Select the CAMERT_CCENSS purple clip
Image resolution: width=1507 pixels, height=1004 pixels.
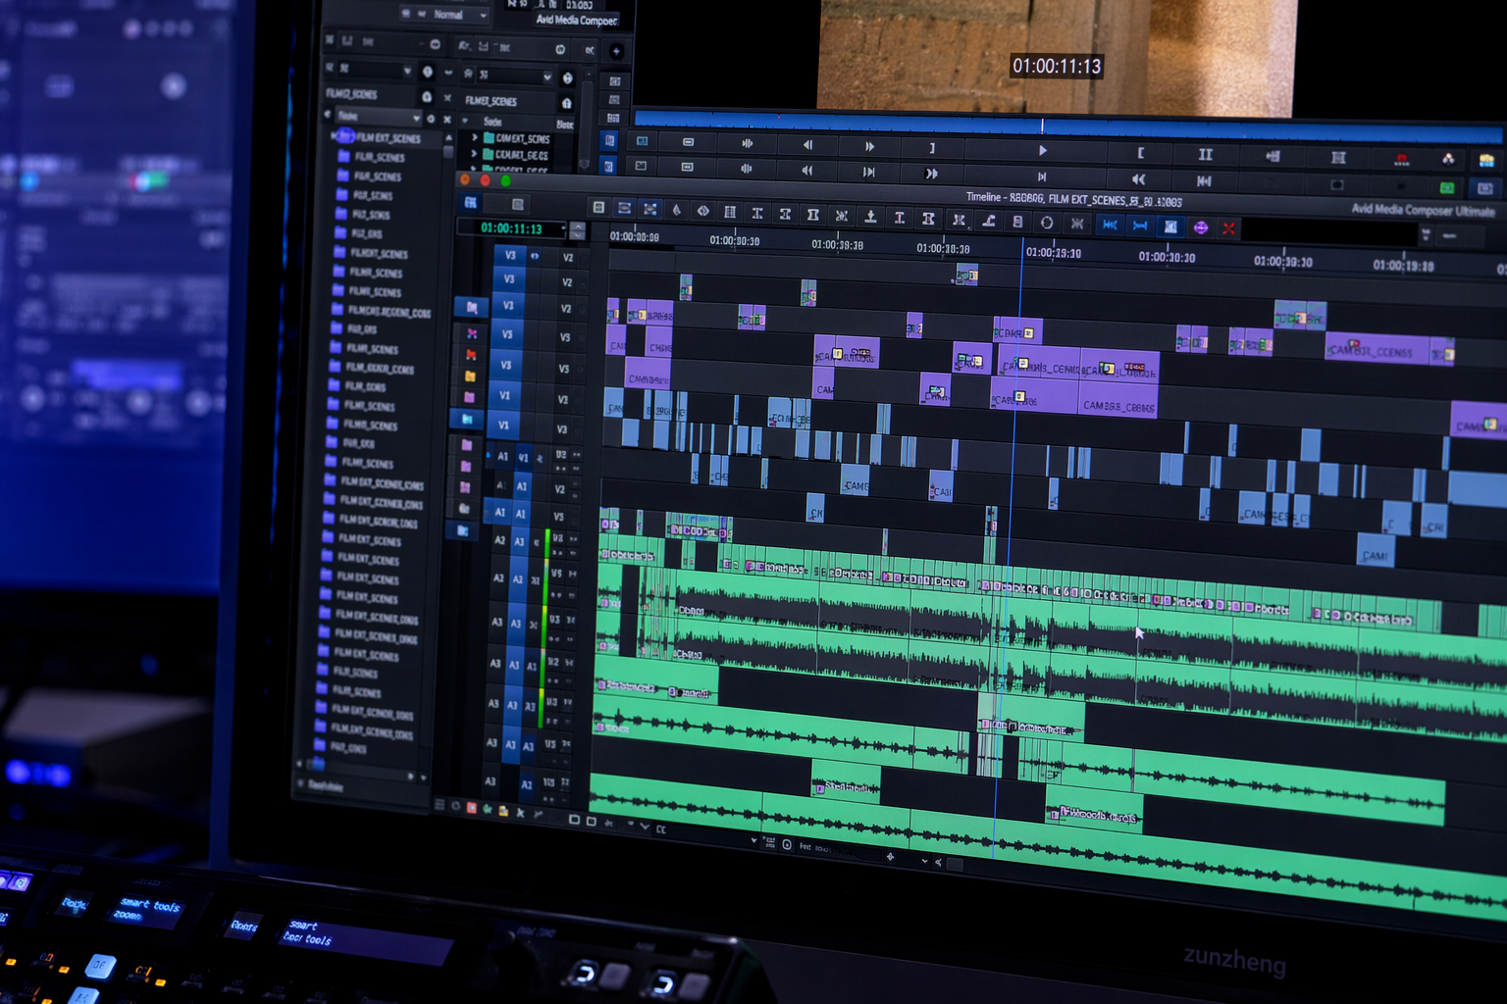click(1377, 350)
